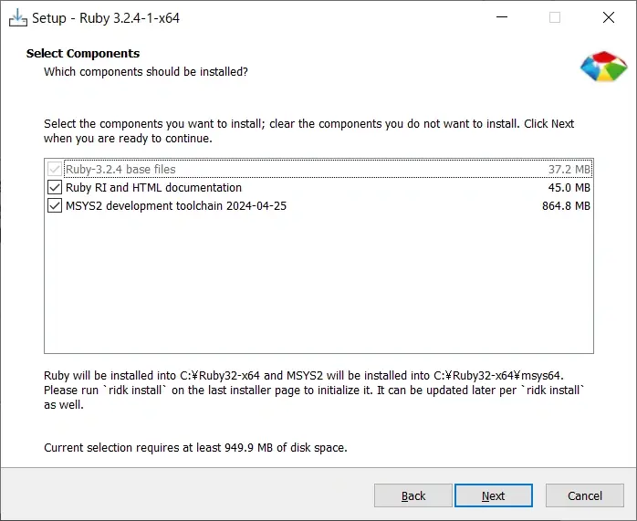Click the 'Select Components' heading
637x521 pixels.
[x=83, y=53]
